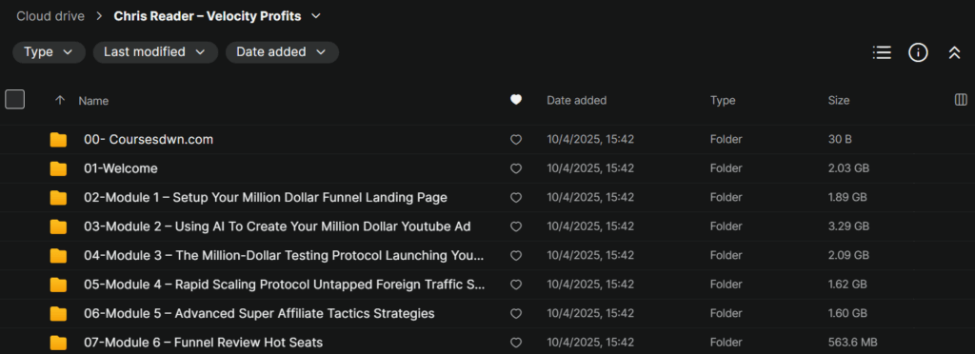Screen dimensions: 975x354
Task: Click Folder type cell of 07-Module 6 row
Action: pos(726,343)
